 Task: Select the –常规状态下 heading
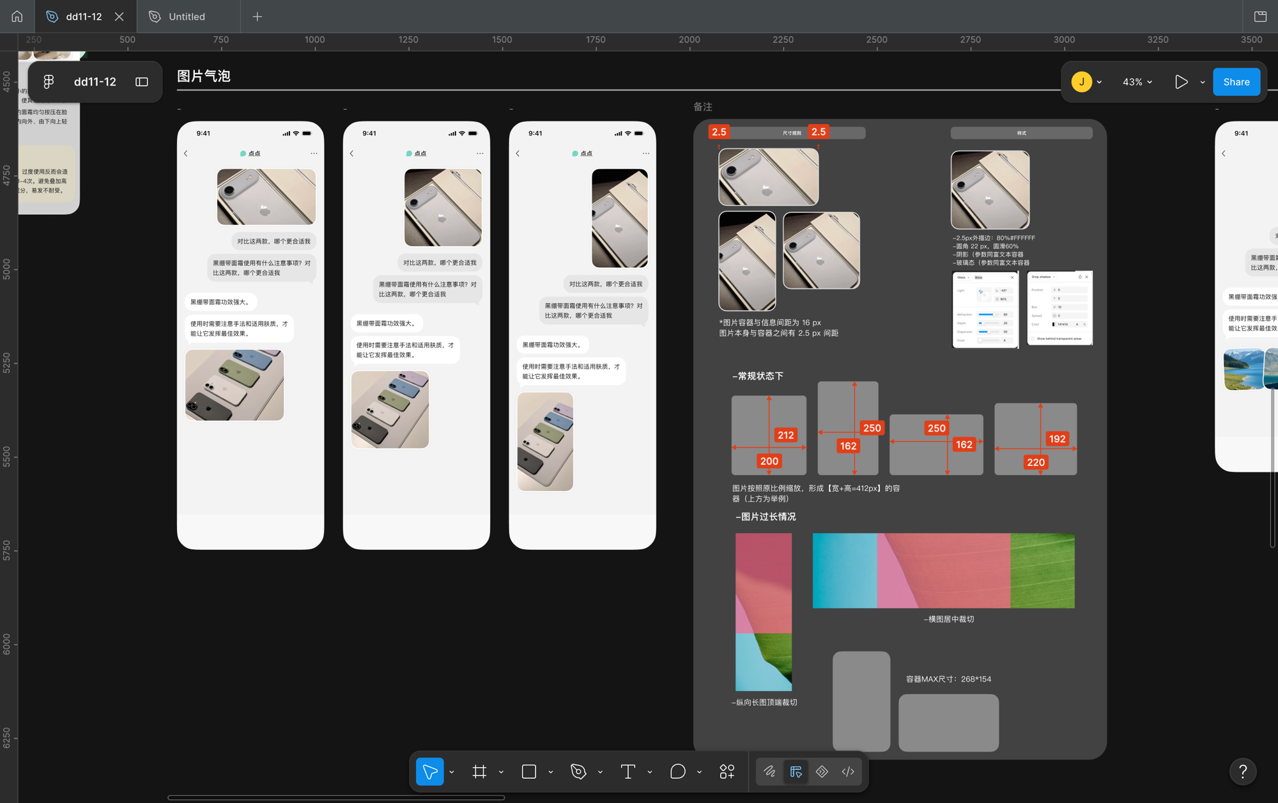coord(757,376)
